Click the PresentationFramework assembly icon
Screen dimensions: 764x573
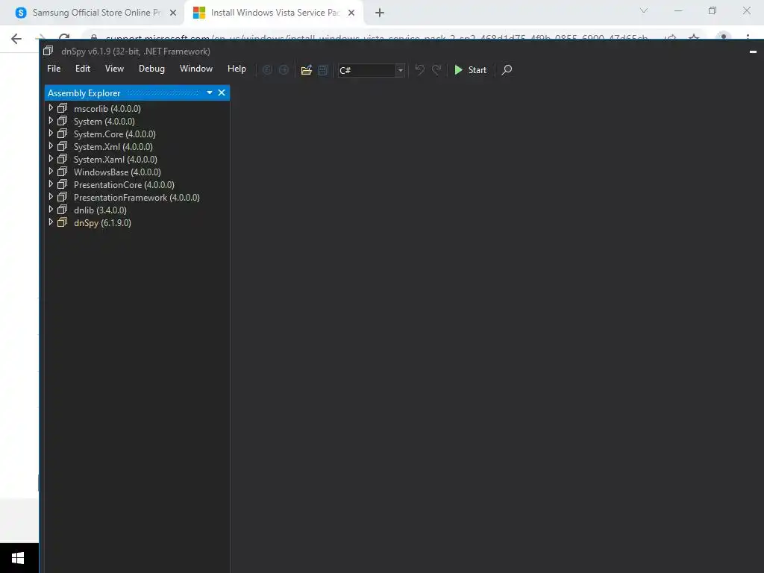[x=63, y=197]
